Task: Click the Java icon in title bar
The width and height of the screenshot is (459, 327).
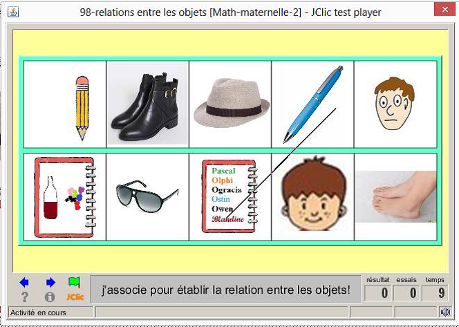Action: coord(13,12)
